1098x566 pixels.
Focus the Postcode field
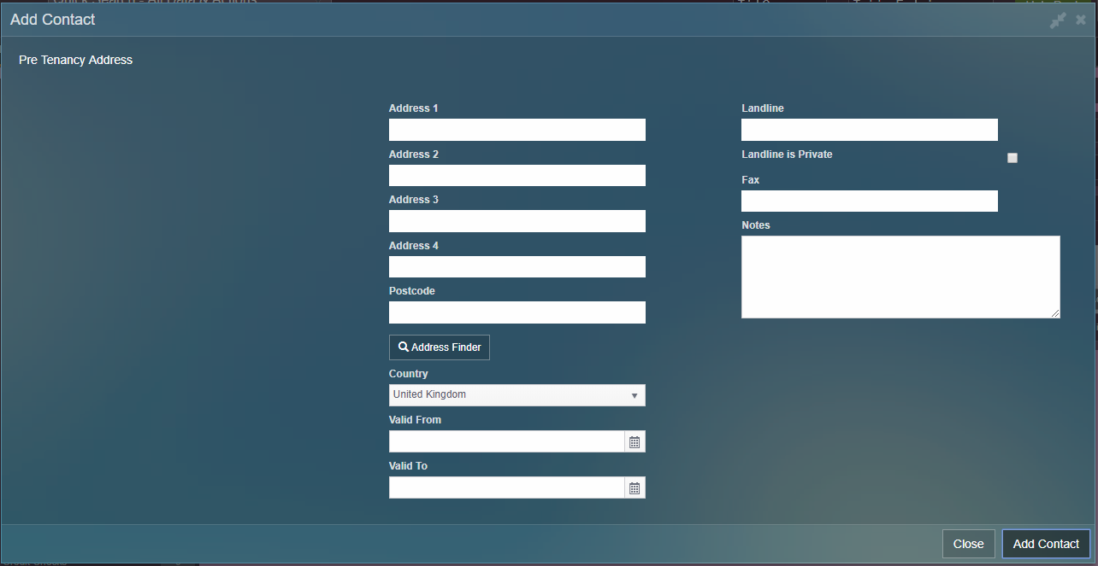pos(517,312)
